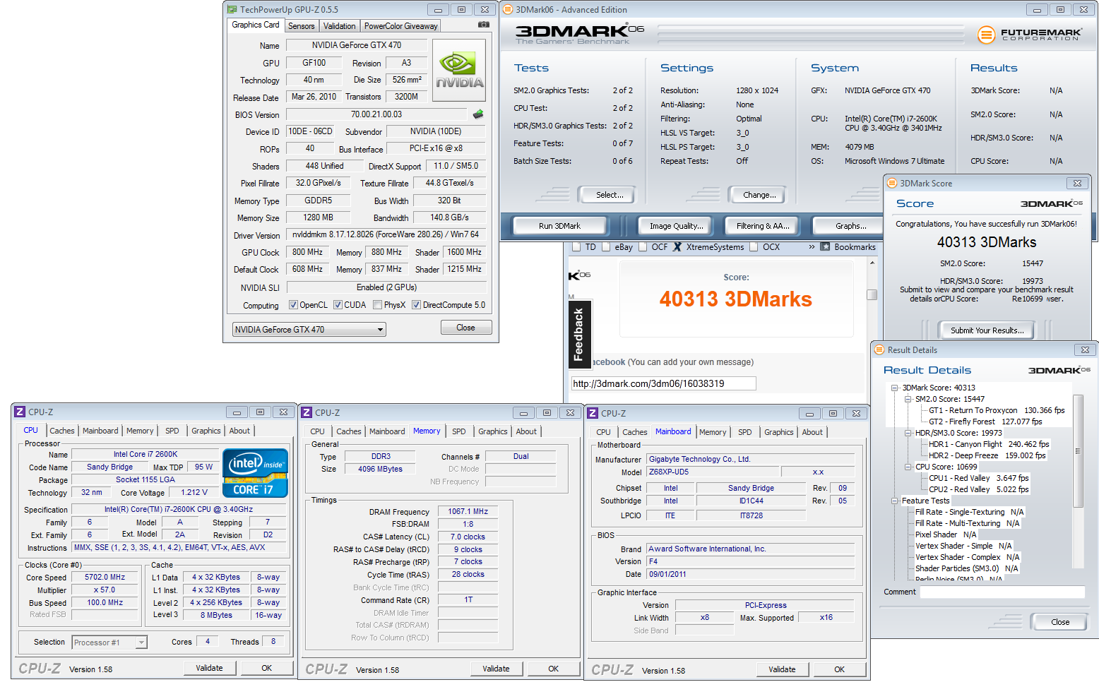Screen dimensions: 1099x699
Task: Click OK in the Mainboard CPU-Z window
Action: click(x=839, y=669)
